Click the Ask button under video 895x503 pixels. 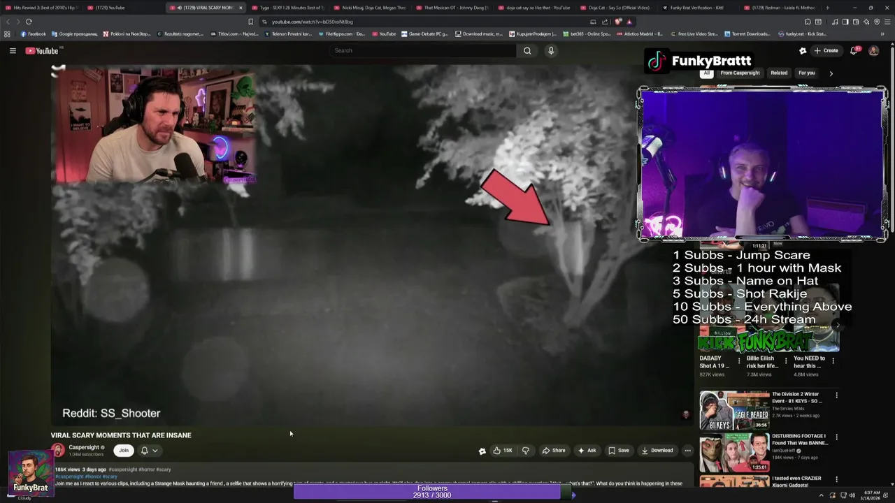coord(587,451)
